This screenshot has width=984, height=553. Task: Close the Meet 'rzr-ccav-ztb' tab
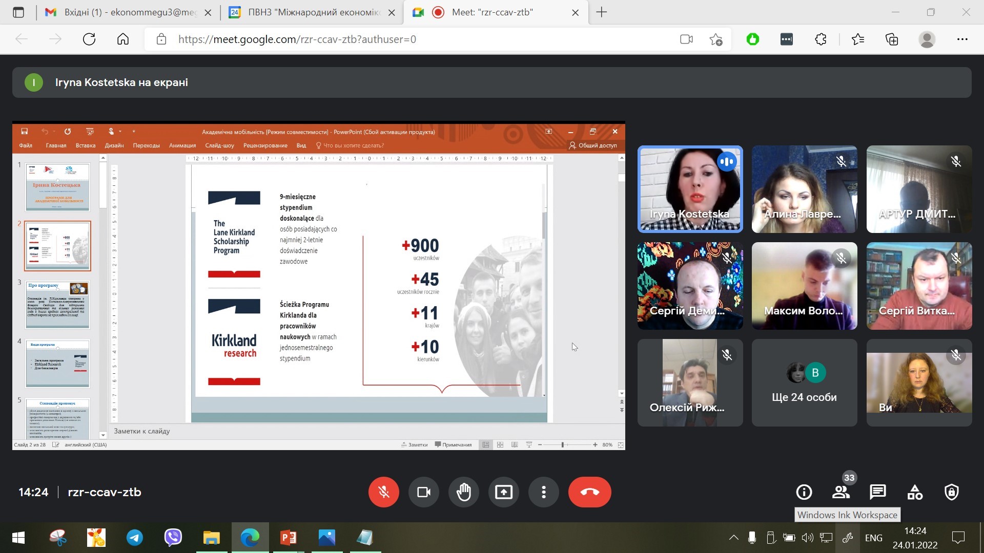coord(575,13)
